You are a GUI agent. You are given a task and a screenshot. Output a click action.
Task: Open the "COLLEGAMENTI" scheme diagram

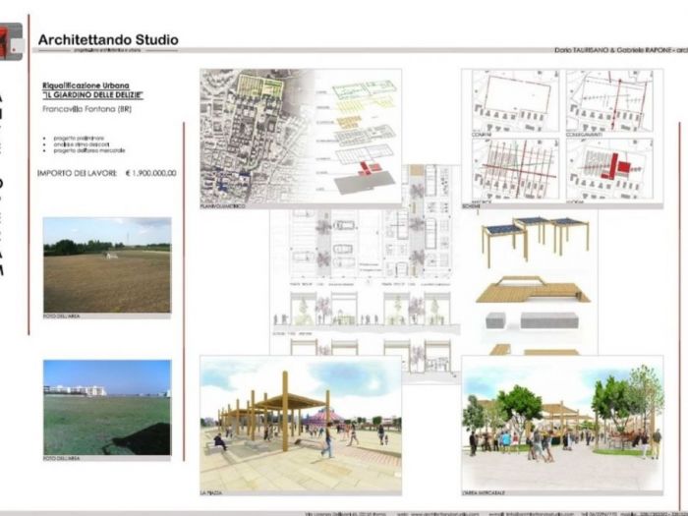(x=609, y=101)
